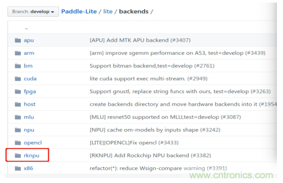Open the mlu folder name link
283x183 pixels.
(29, 117)
